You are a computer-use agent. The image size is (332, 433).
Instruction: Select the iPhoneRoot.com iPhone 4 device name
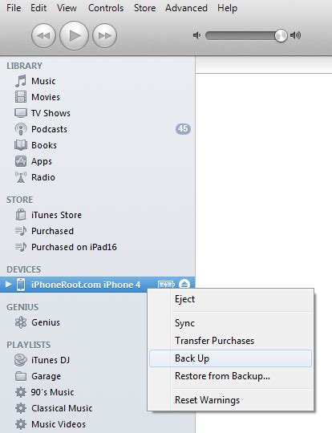(x=86, y=285)
